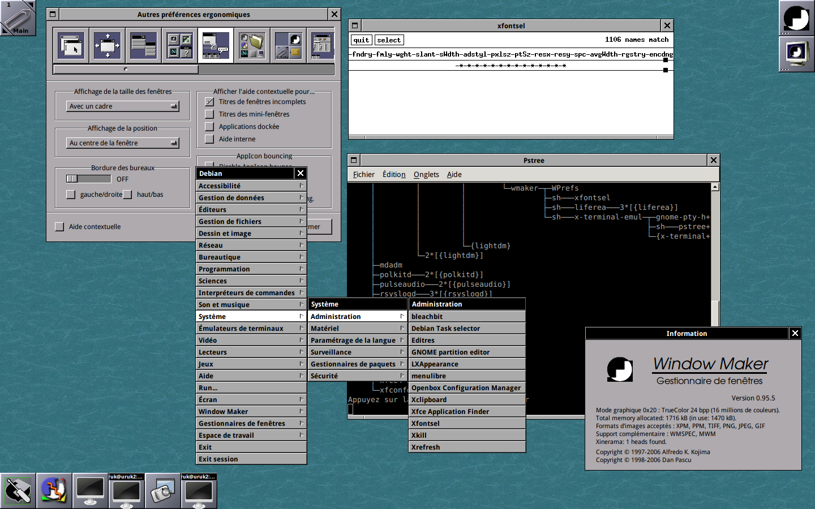Select Run... in the Debian menu

251,387
